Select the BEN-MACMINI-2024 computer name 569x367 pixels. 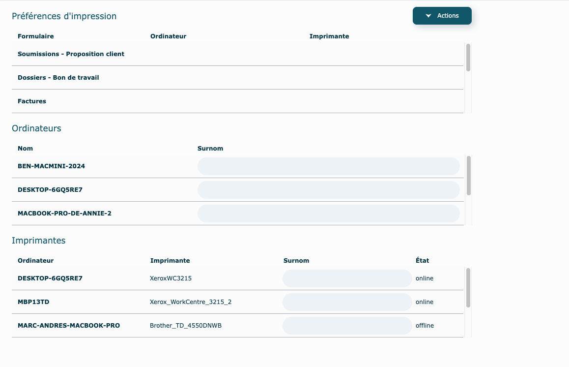[x=51, y=166]
